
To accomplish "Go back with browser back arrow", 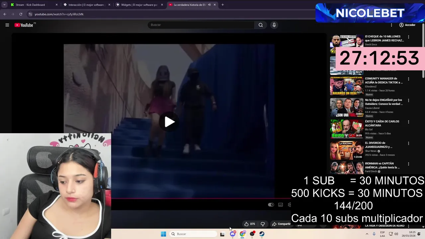I will click(x=5, y=14).
